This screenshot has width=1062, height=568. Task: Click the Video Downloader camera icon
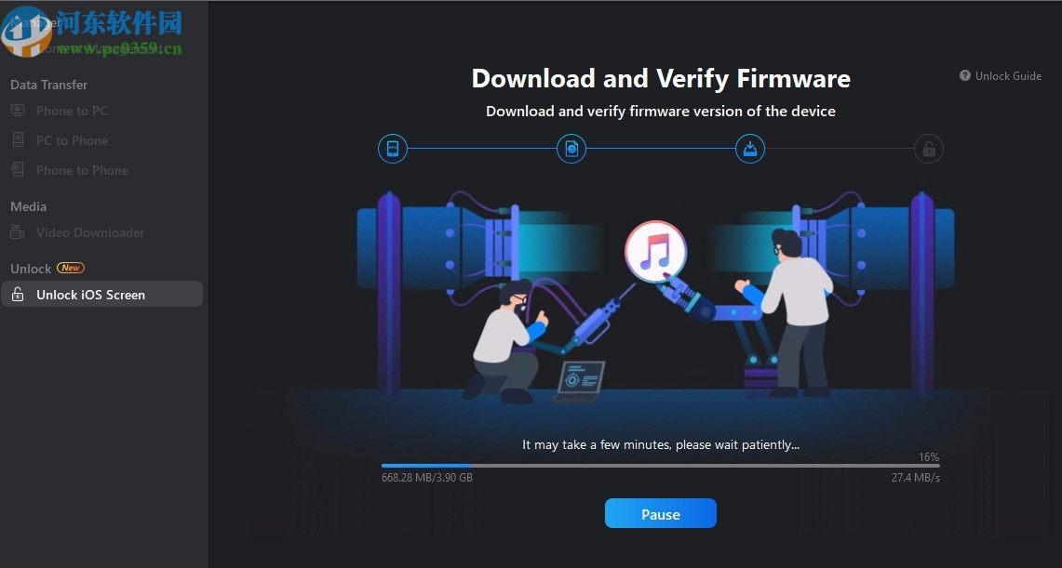(18, 231)
